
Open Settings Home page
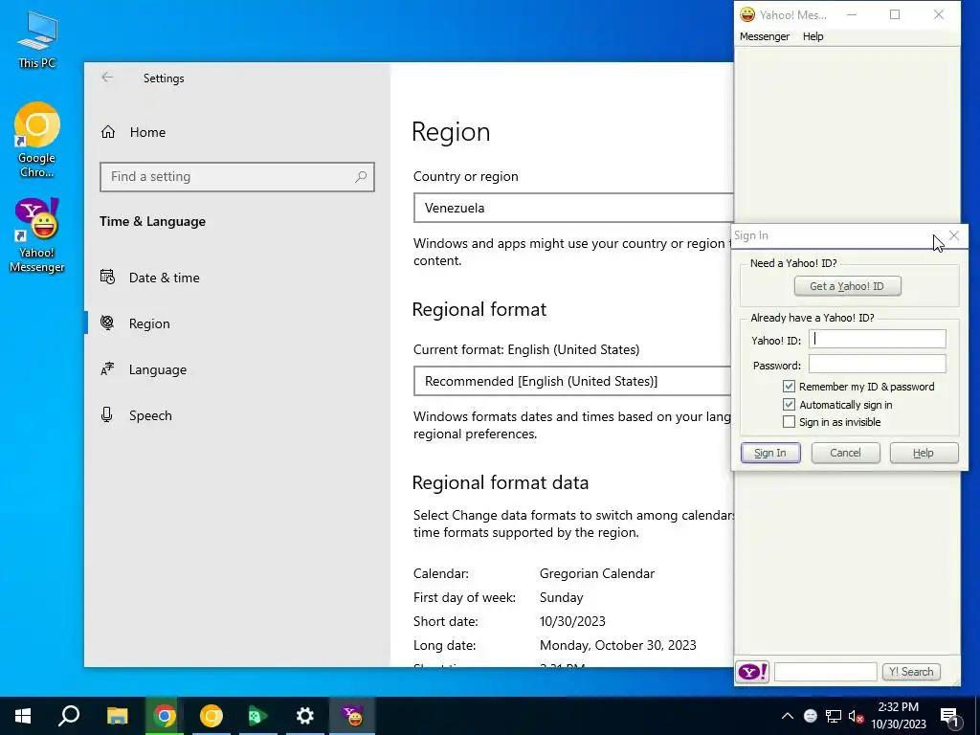[x=133, y=132]
